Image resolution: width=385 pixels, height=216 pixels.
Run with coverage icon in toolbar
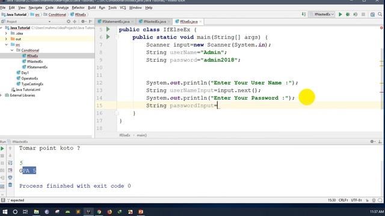coord(356,14)
